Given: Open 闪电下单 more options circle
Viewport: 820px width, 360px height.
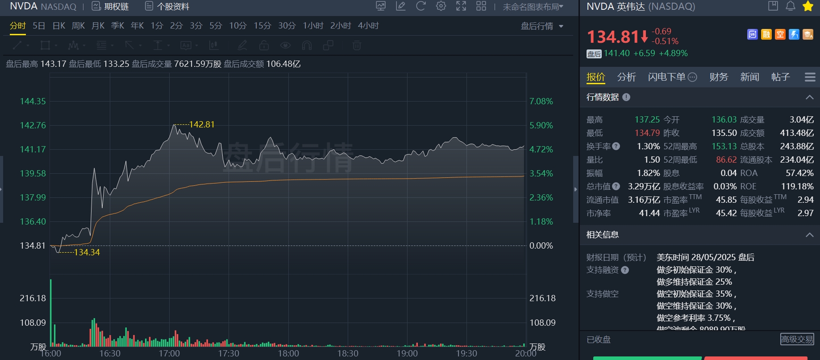Looking at the screenshot, I should pos(692,77).
